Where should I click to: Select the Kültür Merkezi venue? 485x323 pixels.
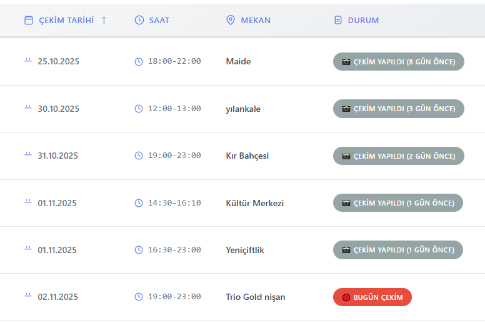pos(254,203)
